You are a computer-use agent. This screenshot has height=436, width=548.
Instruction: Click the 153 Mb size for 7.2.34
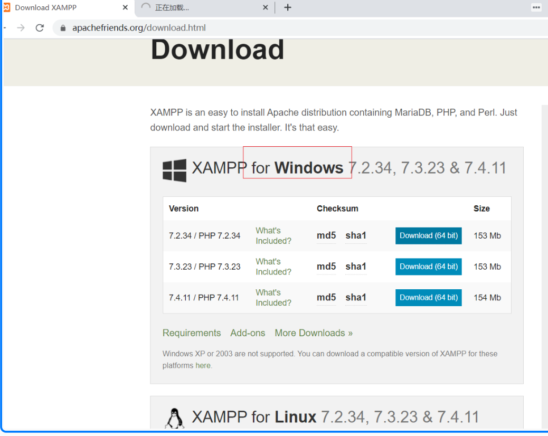487,236
